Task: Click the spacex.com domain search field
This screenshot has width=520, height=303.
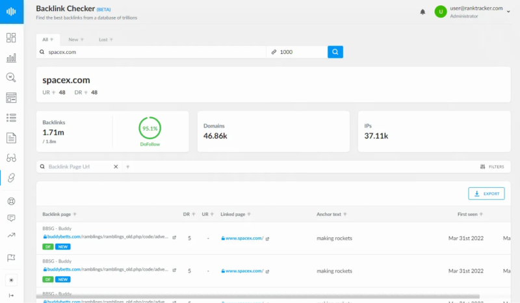Action: (x=151, y=52)
